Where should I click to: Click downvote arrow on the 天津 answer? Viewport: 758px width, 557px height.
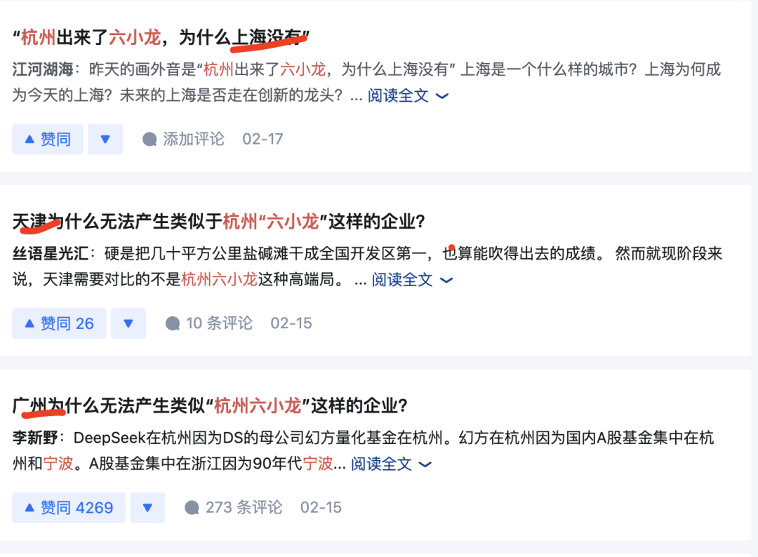click(128, 323)
